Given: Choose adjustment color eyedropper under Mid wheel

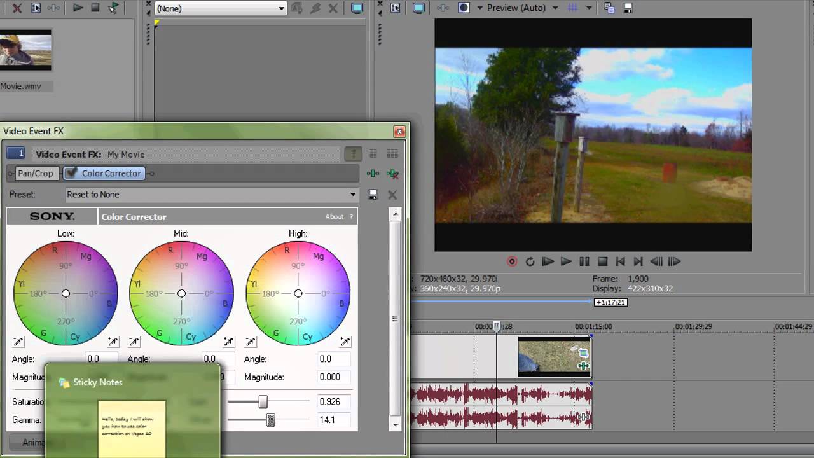Looking at the screenshot, I should (229, 342).
